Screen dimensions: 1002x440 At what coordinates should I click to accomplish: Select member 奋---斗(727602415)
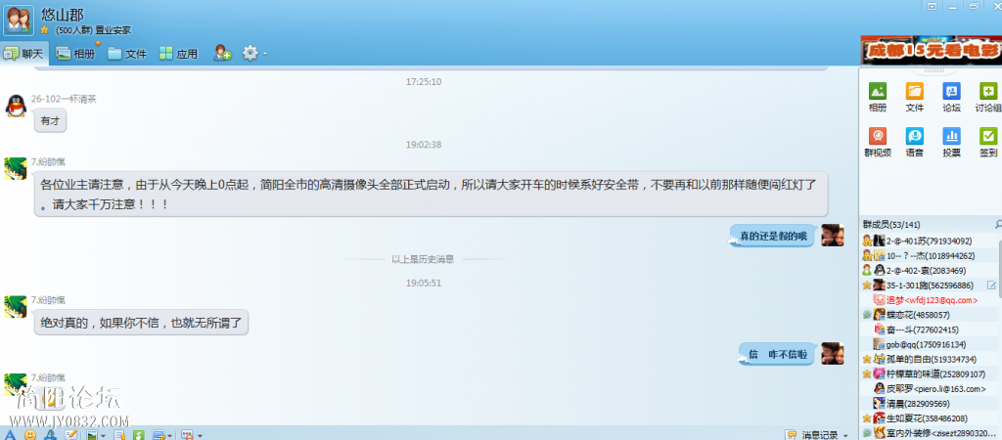(x=929, y=330)
